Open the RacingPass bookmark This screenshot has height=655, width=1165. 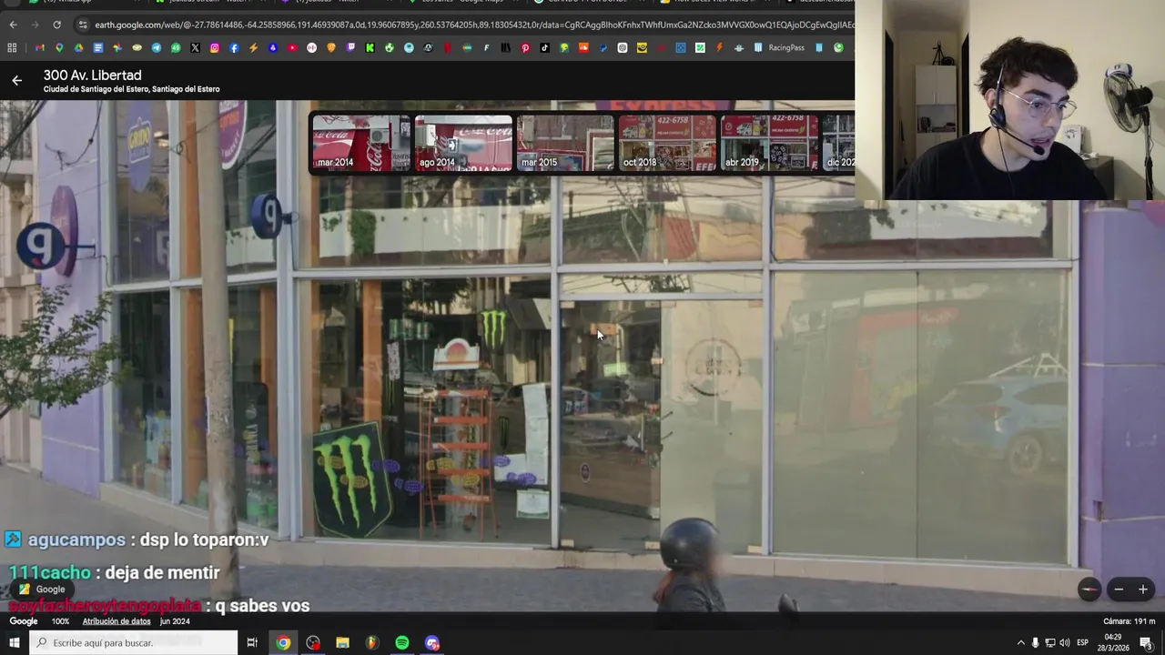[x=779, y=47]
